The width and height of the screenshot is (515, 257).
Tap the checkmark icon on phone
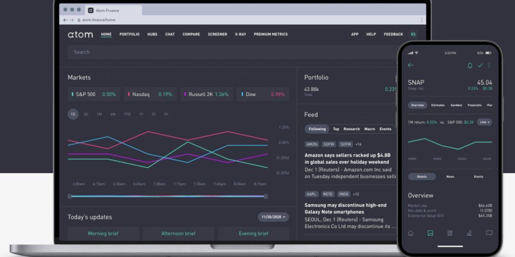pyautogui.click(x=480, y=65)
